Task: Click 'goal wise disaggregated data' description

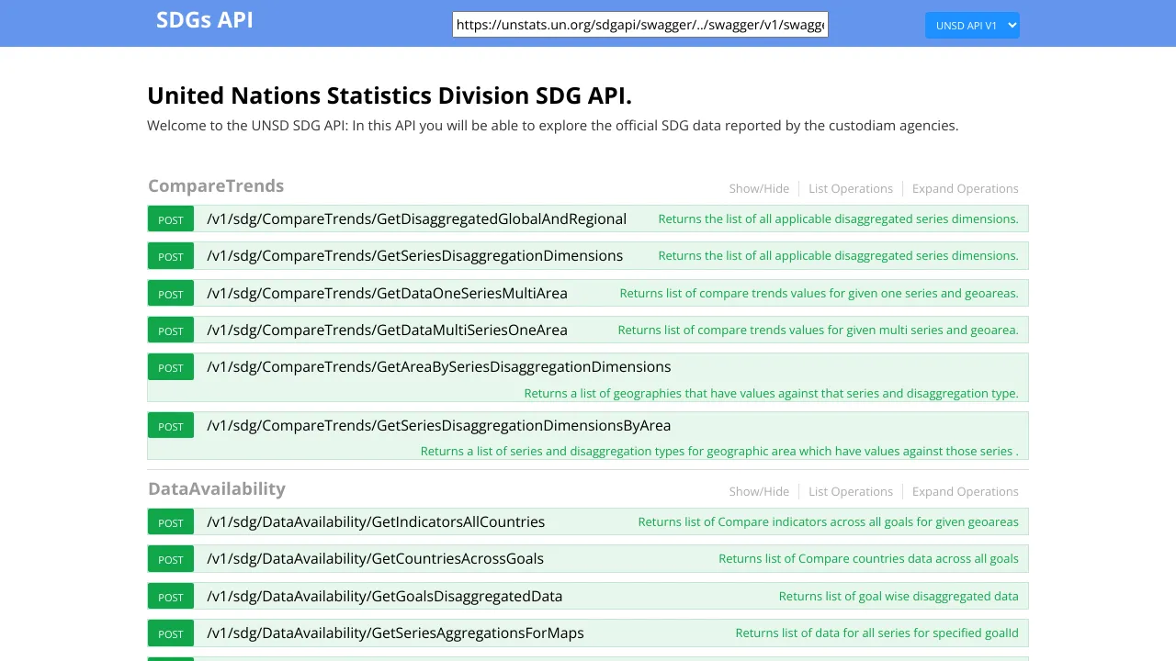Action: pyautogui.click(x=899, y=596)
